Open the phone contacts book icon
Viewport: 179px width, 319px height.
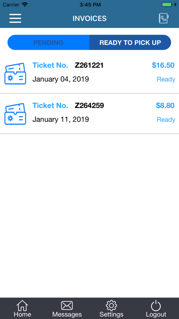click(163, 18)
